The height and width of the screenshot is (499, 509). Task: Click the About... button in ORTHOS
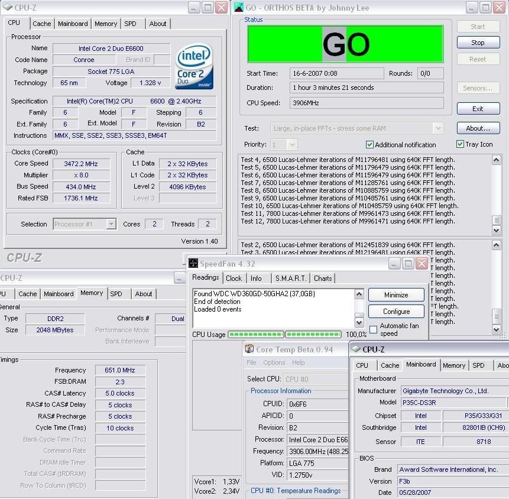coord(478,128)
